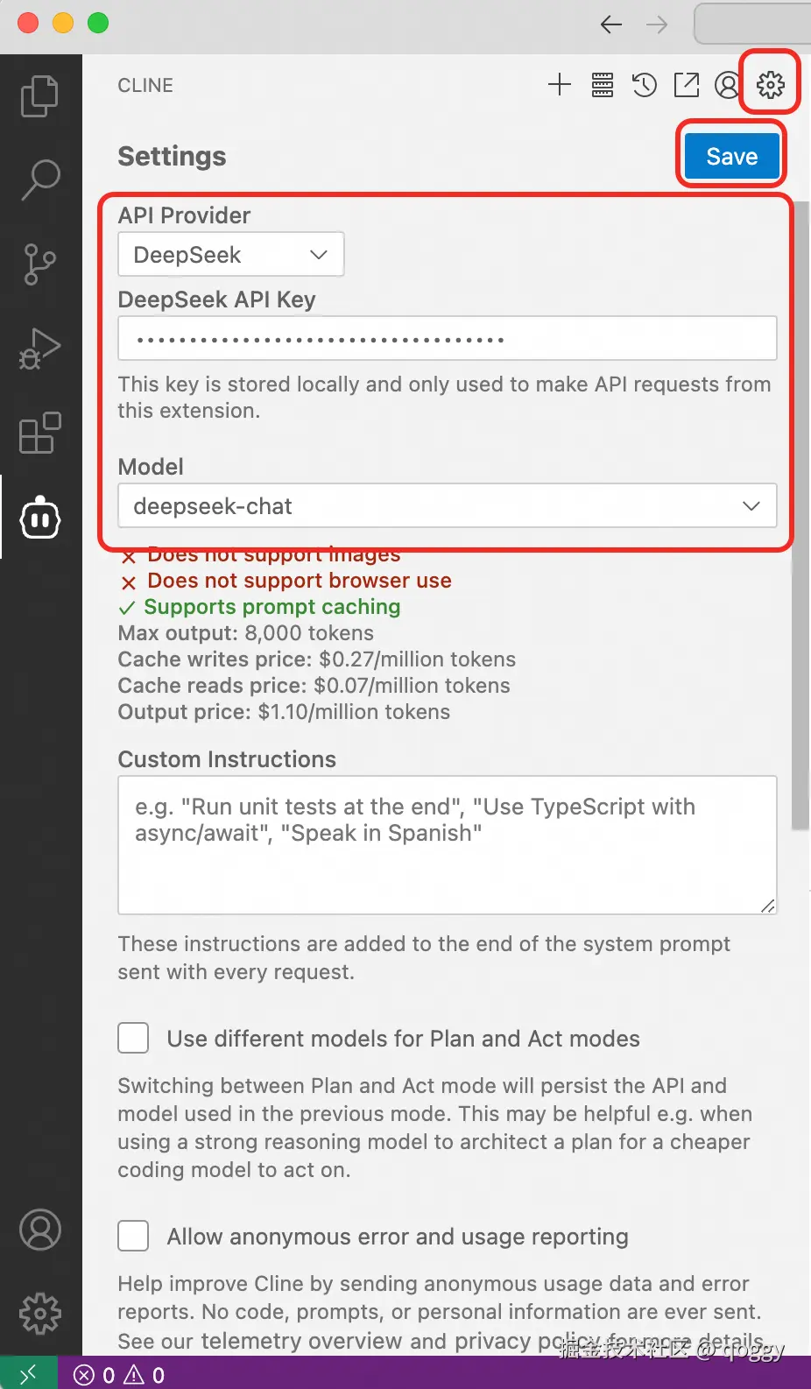Enable different models for Plan and Act
The width and height of the screenshot is (811, 1389).
133,1038
